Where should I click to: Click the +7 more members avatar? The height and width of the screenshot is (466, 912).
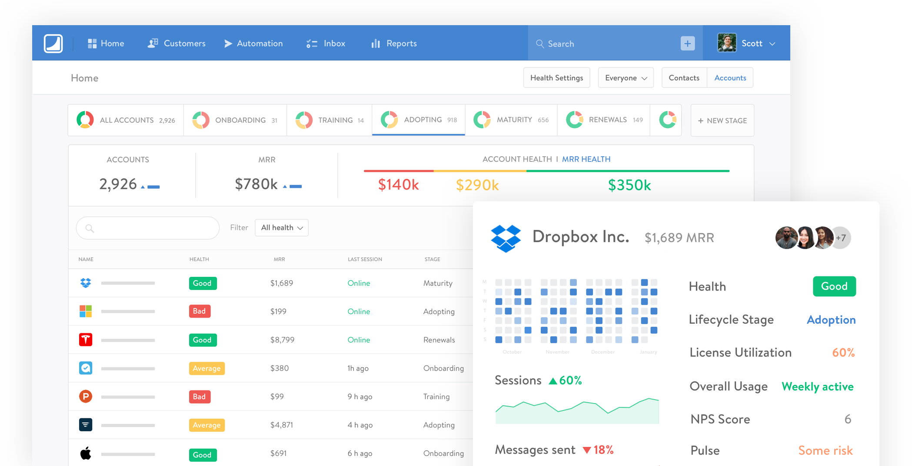(x=840, y=238)
